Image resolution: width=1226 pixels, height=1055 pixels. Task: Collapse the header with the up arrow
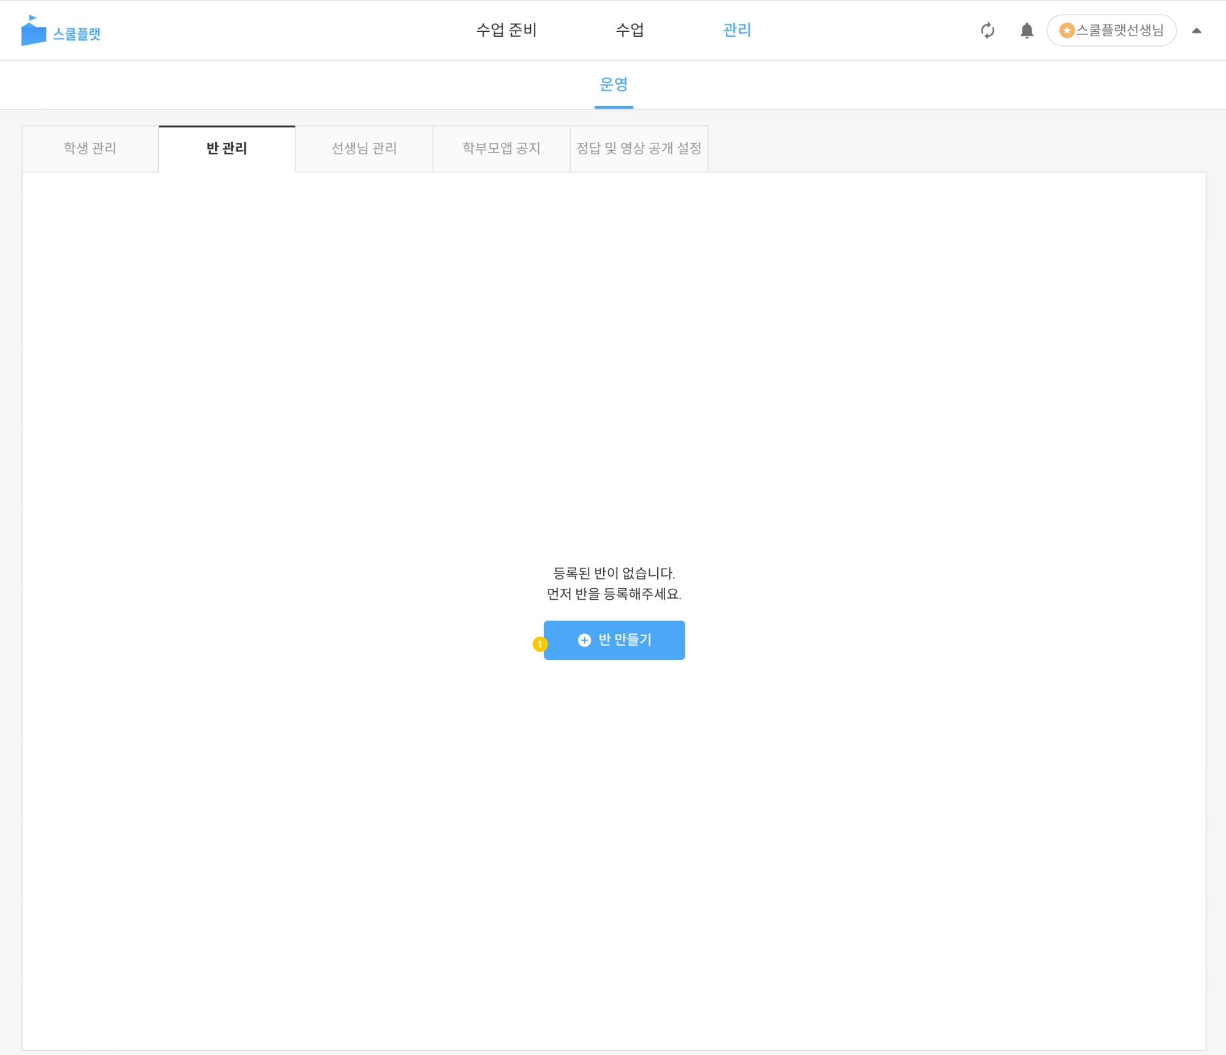(x=1196, y=31)
